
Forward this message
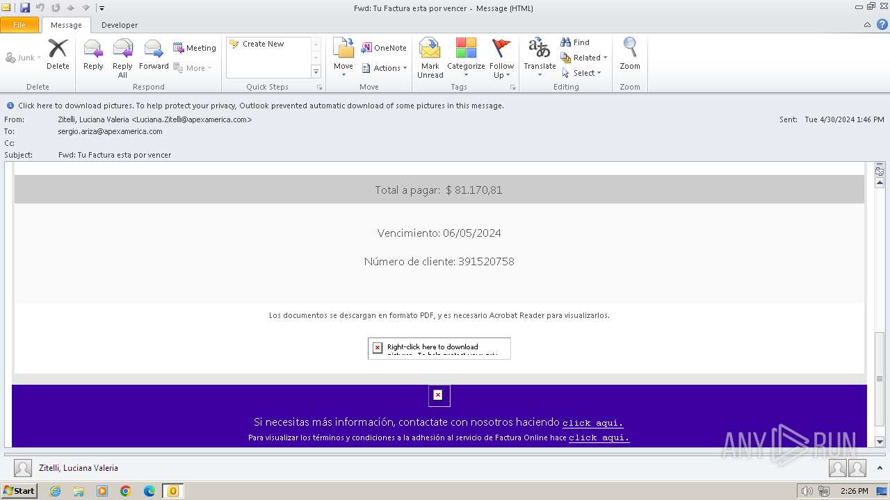[154, 54]
